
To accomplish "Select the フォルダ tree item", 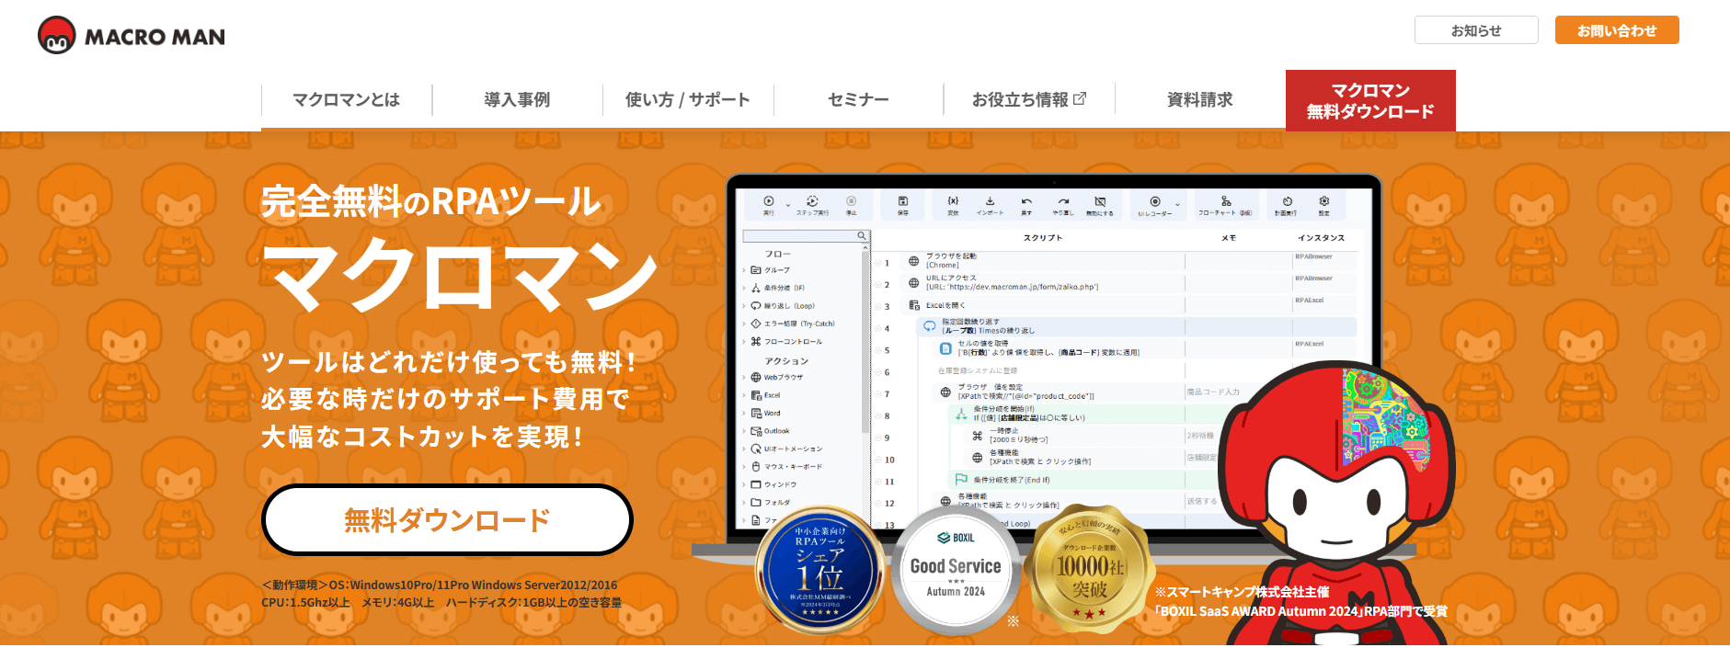I will pos(768,503).
